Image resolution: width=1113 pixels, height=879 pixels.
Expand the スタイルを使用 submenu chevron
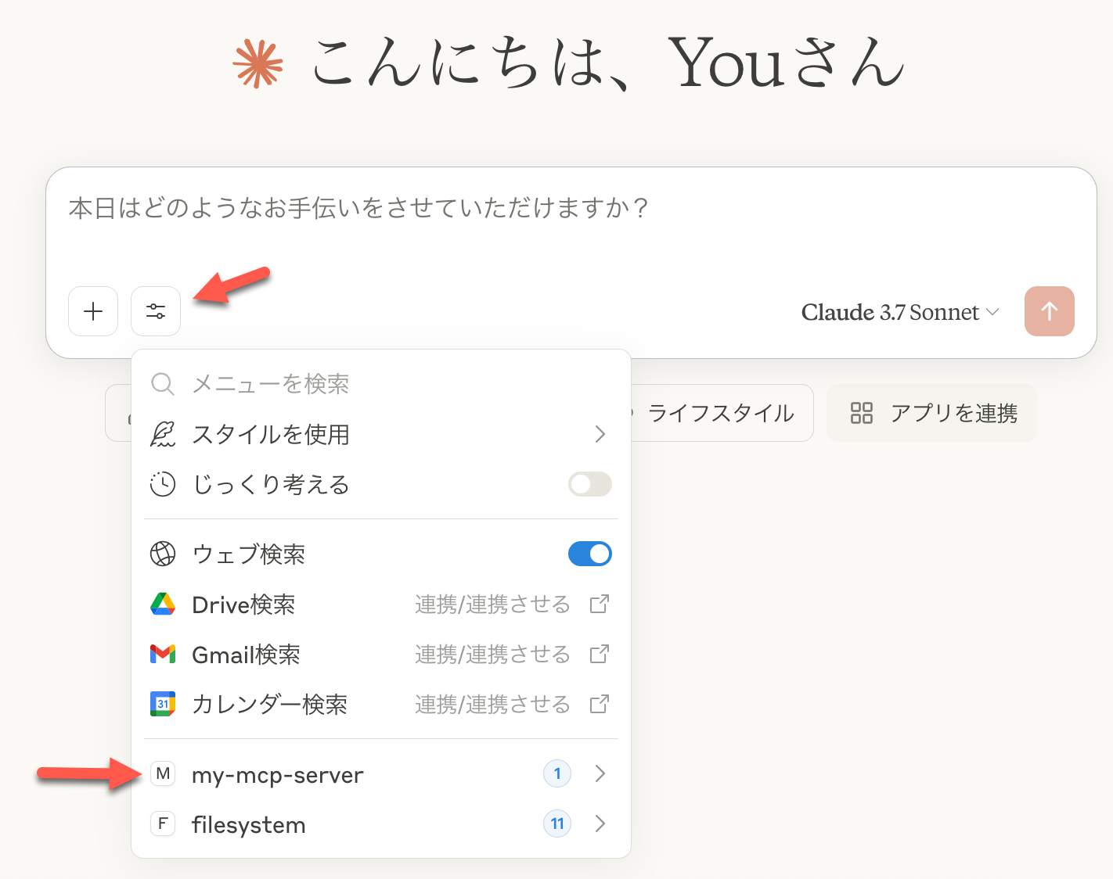coord(600,434)
